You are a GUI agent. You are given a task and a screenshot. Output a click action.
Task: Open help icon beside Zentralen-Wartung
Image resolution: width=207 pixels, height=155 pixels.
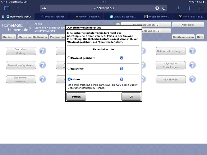point(43,51)
